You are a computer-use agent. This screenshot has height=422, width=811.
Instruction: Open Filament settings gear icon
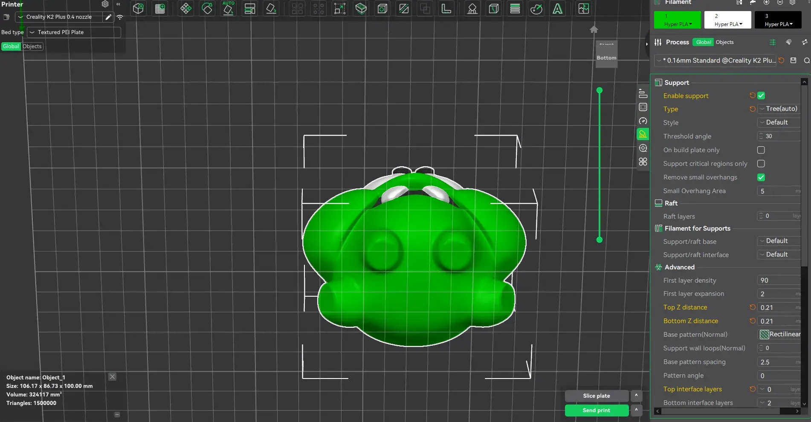point(792,3)
